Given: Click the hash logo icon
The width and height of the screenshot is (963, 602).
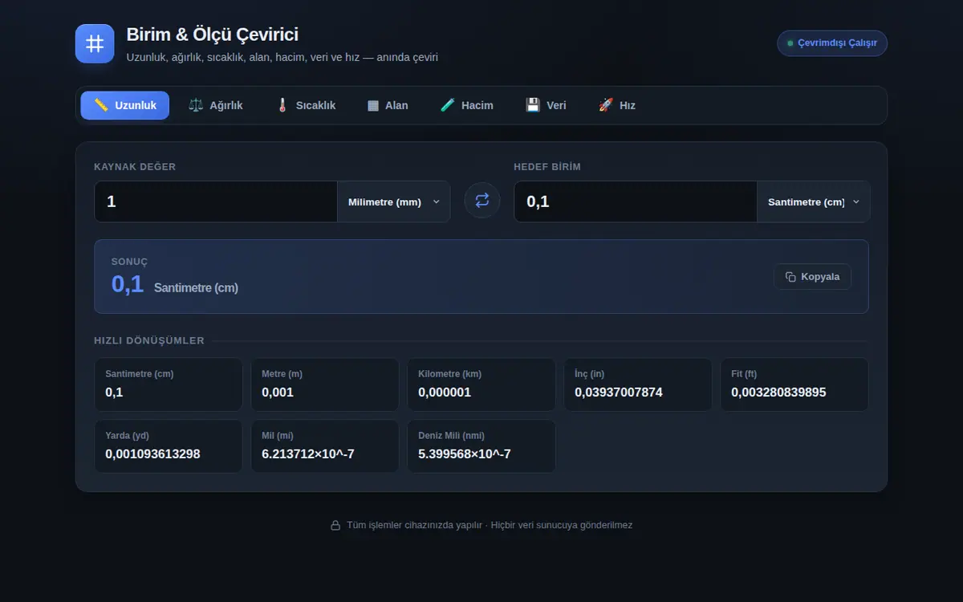Looking at the screenshot, I should tap(95, 43).
